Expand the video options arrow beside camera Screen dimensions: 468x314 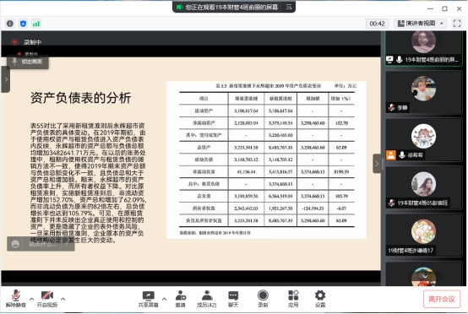63,299
